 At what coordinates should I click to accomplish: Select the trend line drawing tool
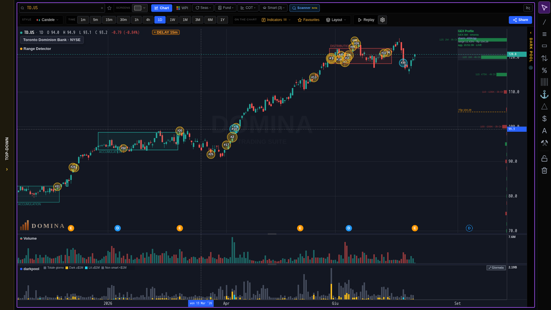click(544, 22)
